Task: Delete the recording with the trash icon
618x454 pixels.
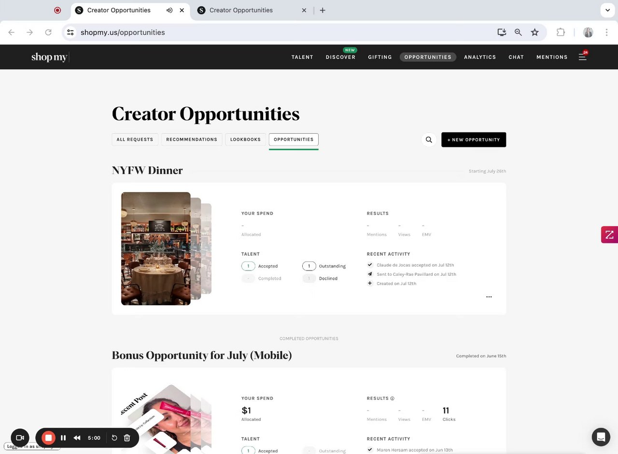Action: tap(127, 438)
